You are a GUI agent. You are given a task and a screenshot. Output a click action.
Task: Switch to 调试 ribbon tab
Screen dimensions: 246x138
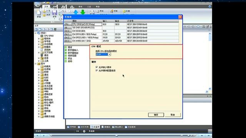coord(80,7)
